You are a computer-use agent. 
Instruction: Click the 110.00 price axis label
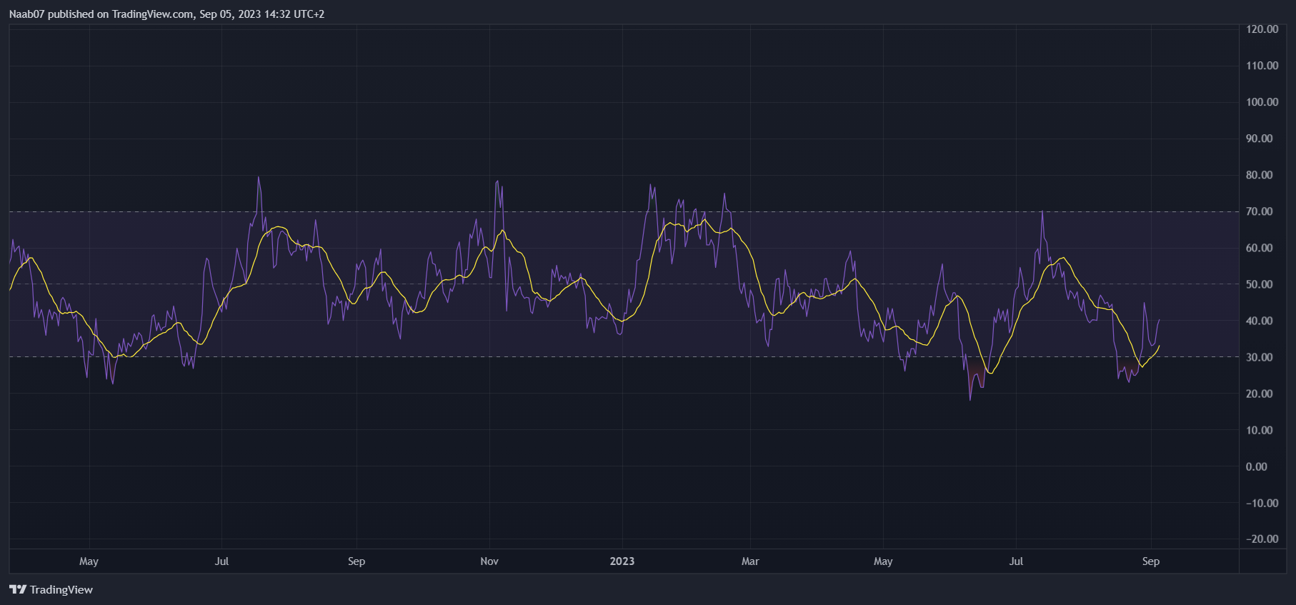coord(1262,66)
